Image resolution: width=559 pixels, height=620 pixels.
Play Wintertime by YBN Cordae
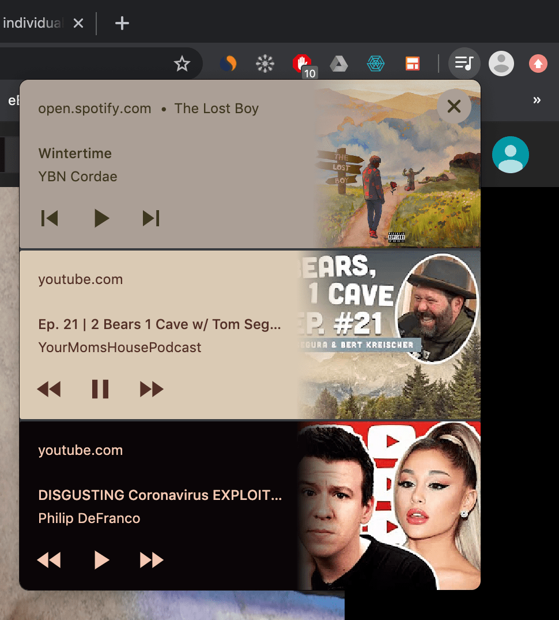click(x=101, y=218)
